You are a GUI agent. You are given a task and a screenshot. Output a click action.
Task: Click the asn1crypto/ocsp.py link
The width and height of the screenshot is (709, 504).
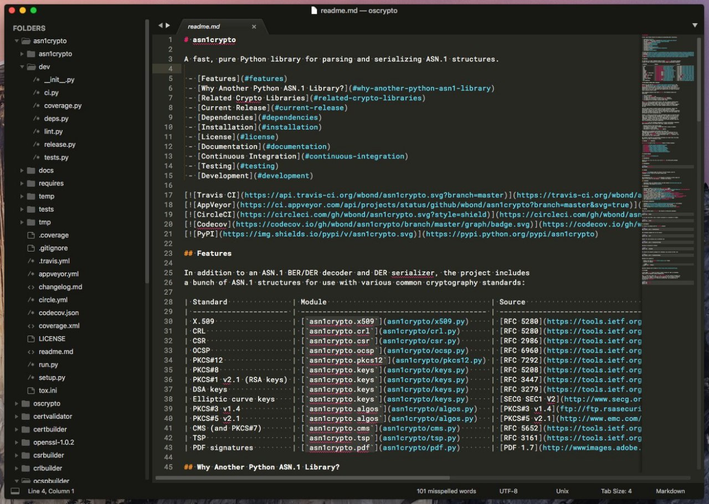[427, 351]
